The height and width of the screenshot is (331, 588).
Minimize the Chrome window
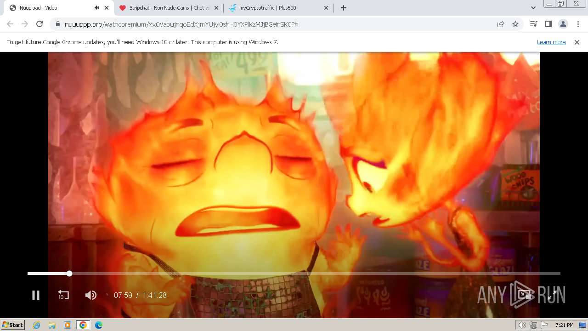tap(549, 4)
